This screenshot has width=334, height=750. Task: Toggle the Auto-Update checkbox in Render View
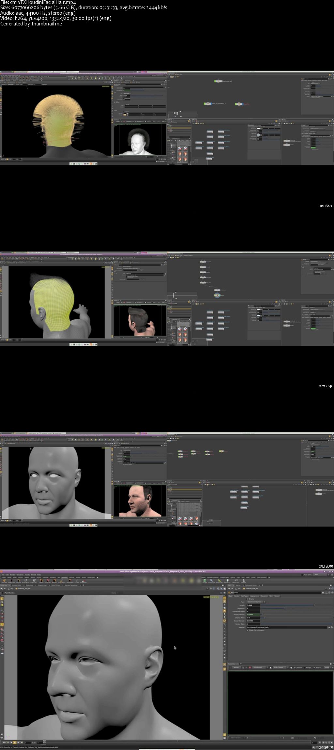click(x=314, y=667)
